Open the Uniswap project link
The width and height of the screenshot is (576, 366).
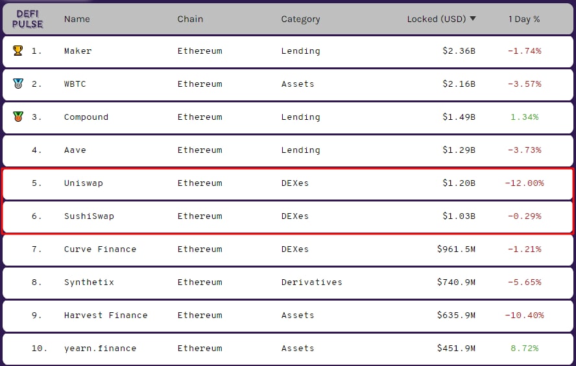pos(83,183)
